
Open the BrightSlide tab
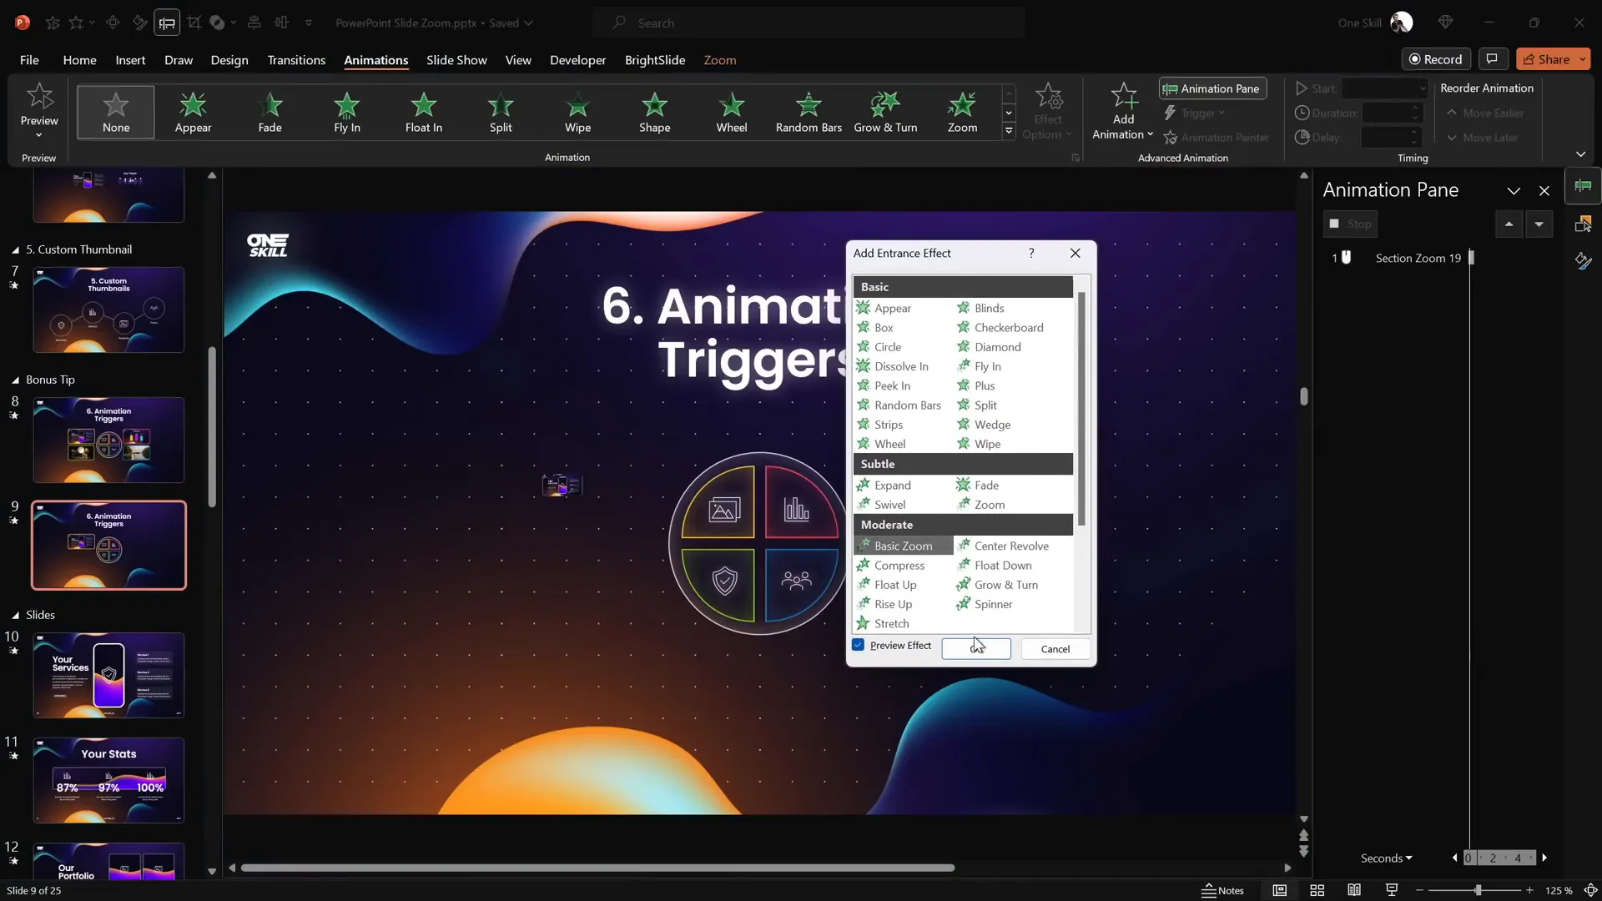pos(655,60)
